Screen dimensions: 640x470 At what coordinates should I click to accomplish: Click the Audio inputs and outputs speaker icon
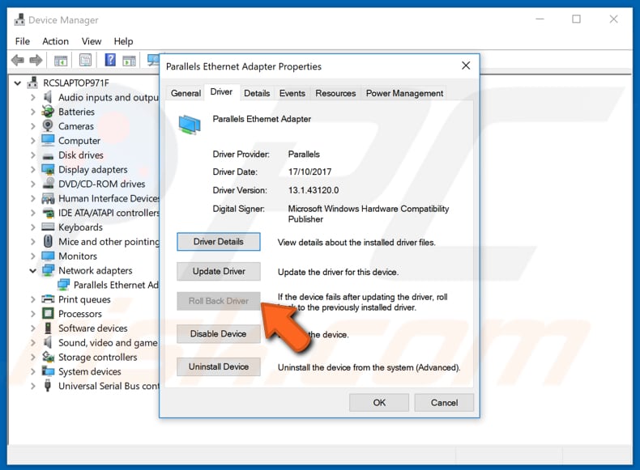[x=48, y=97]
